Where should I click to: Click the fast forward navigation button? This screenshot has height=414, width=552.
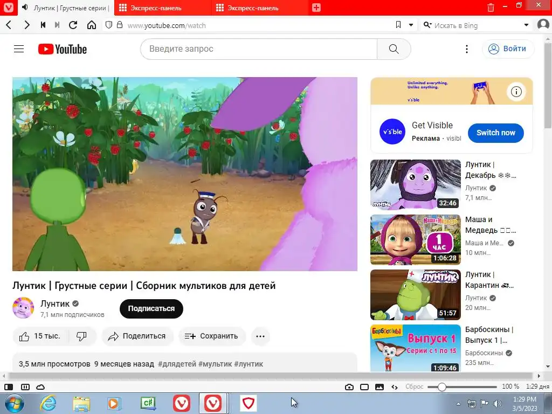pos(57,25)
